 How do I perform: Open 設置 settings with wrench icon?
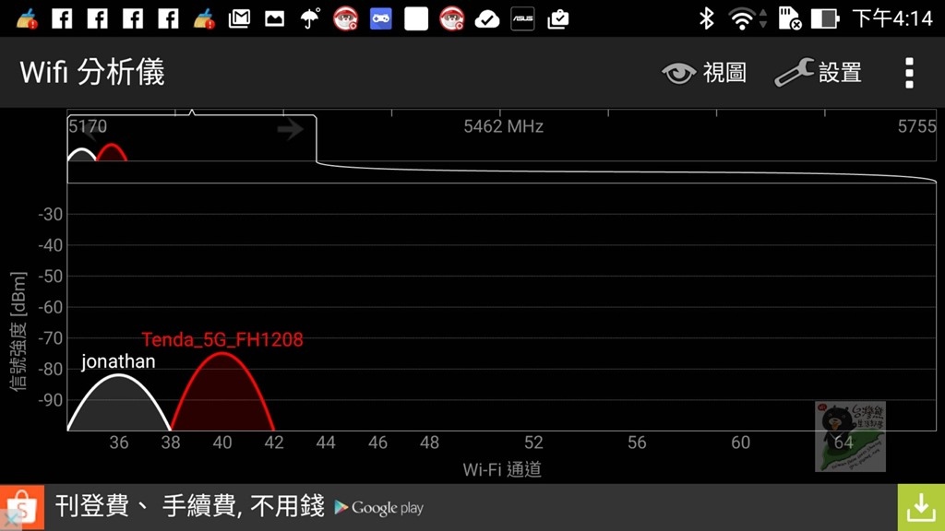pos(819,73)
